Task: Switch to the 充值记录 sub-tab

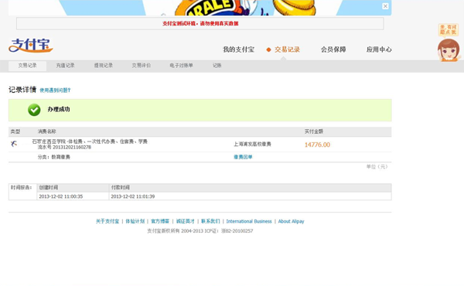Action: 66,66
